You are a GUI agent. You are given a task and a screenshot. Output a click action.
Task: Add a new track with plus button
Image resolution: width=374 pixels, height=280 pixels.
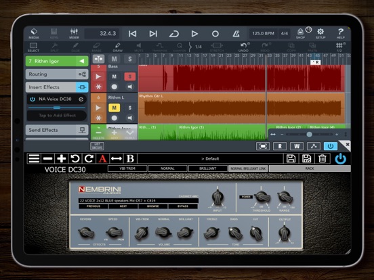pyautogui.click(x=115, y=135)
